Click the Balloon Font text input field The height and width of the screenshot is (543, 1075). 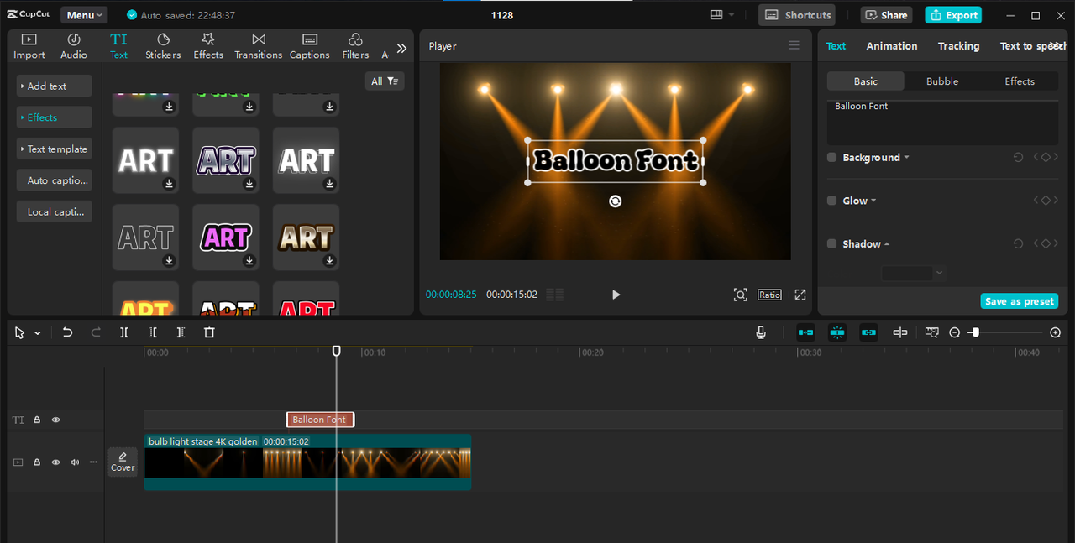point(942,123)
